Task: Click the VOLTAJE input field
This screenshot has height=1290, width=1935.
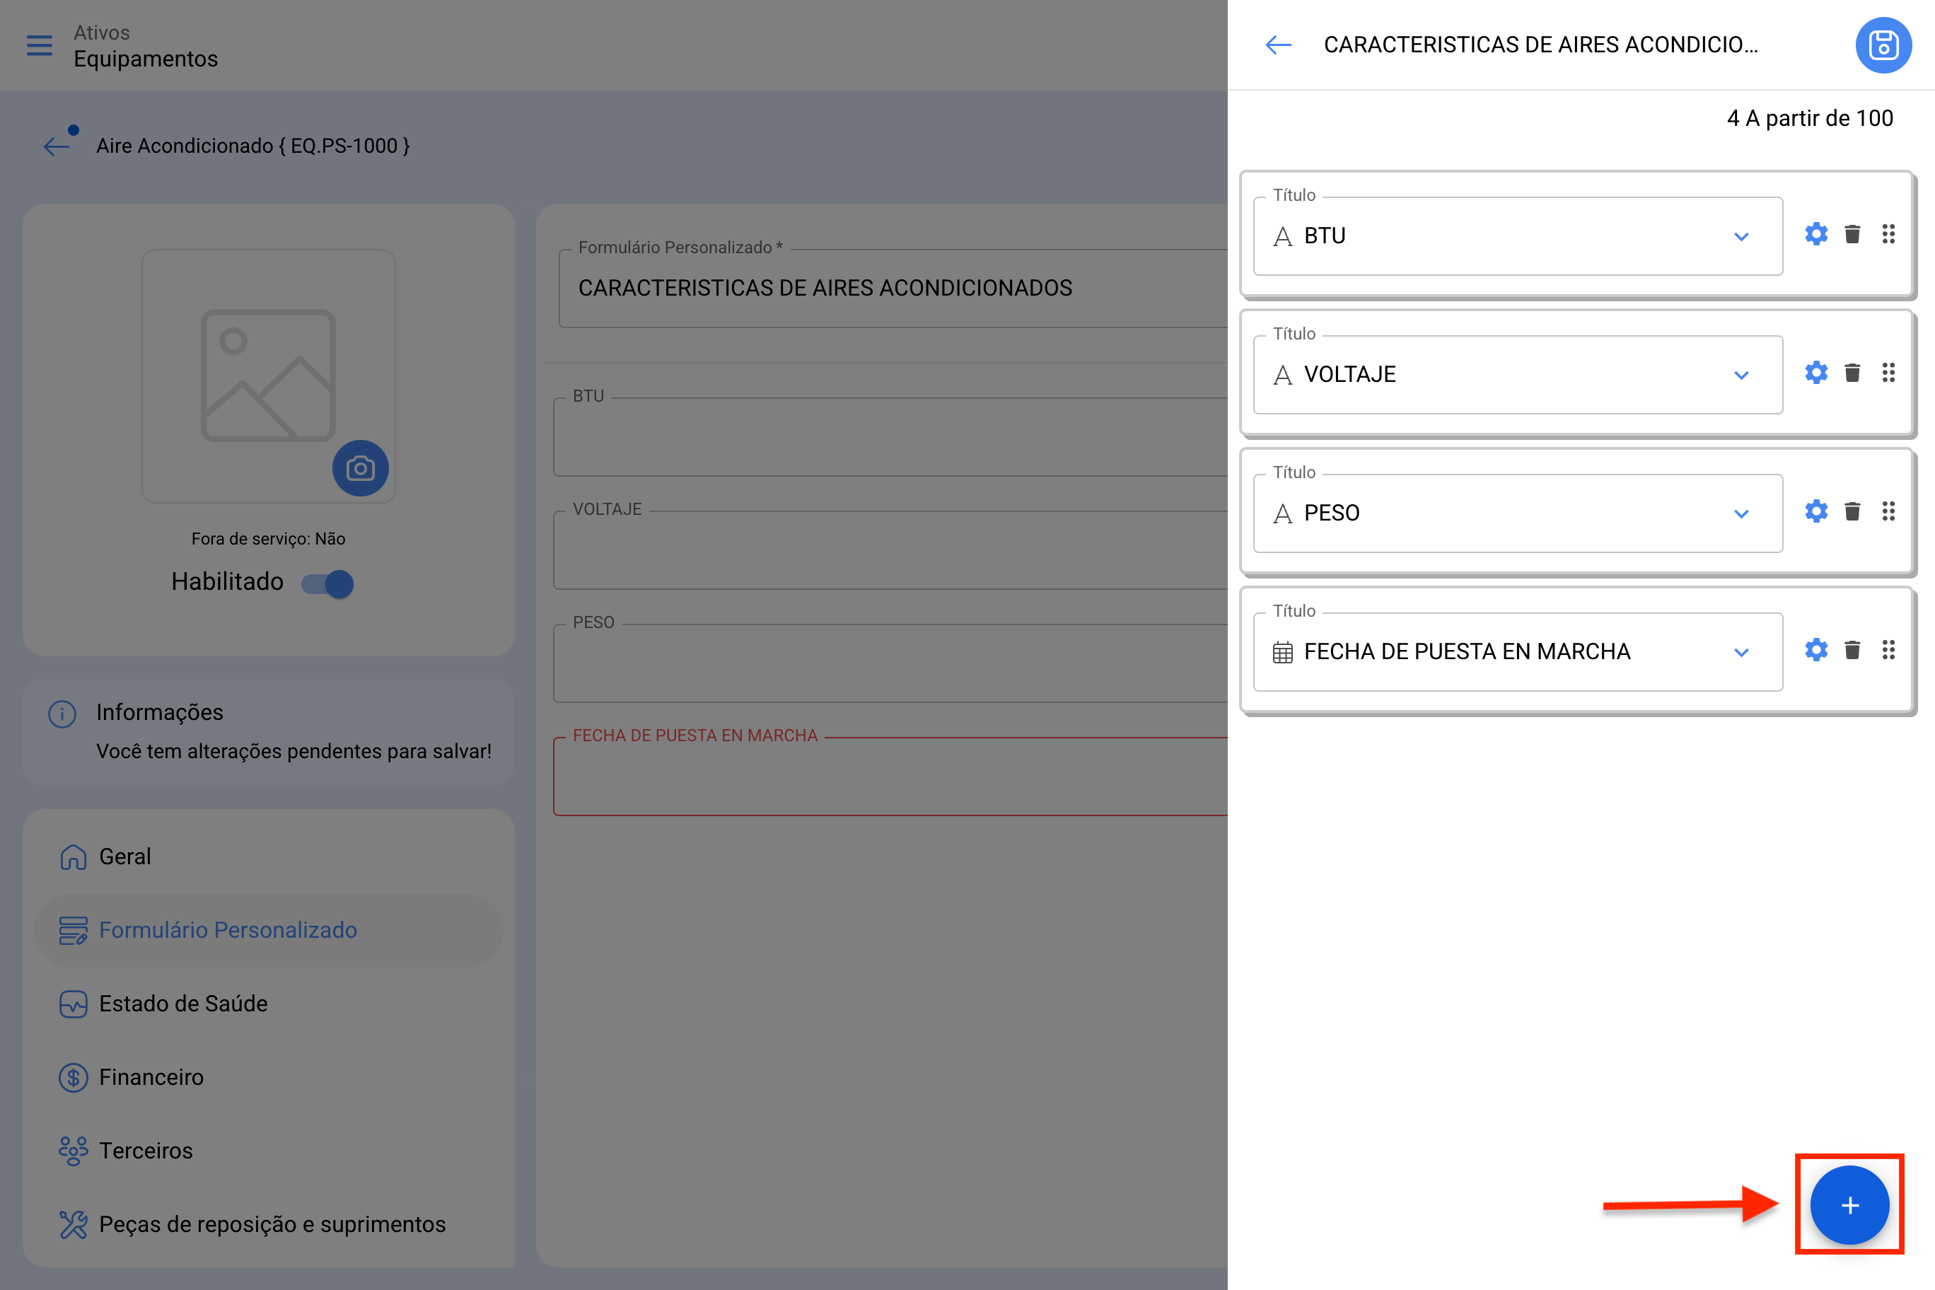Action: point(891,550)
